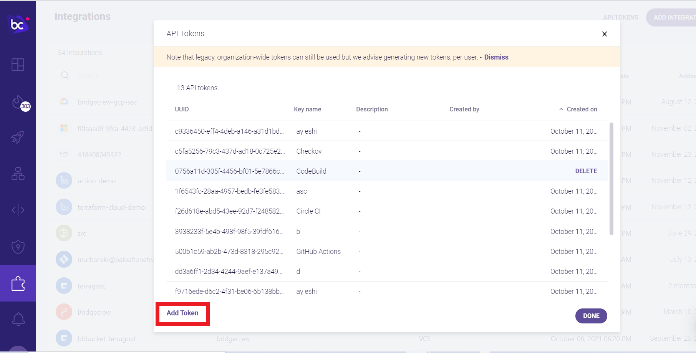The height and width of the screenshot is (353, 696).
Task: Click the action-demo integration icon
Action: tap(64, 181)
